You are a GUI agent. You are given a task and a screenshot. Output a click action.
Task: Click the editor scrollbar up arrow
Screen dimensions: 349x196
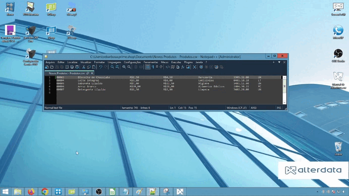point(284,78)
